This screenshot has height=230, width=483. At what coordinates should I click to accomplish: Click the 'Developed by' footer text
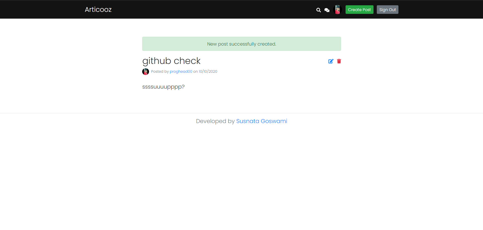215,121
